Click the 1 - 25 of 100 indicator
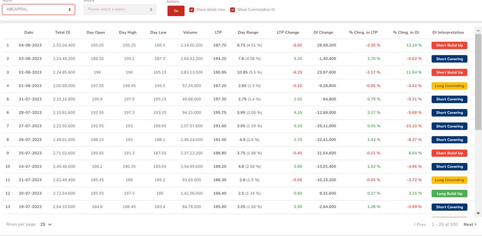Viewport: 482px width, 236px height. tap(445, 224)
